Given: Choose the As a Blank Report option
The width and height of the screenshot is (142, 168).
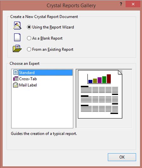Looking at the screenshot, I should 29,38.
